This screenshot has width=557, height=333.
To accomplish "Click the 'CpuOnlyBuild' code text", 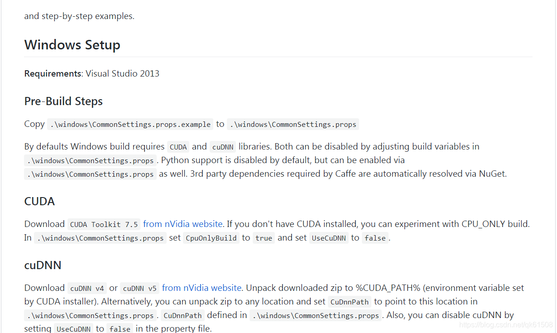I will coord(211,238).
